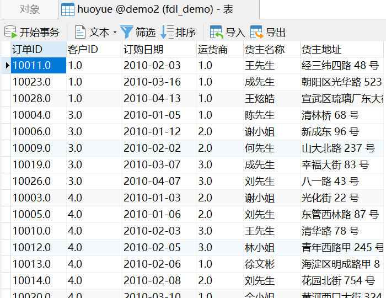386x298 pixels.
Task: Select the order ID cell 10010.0
Action: pyautogui.click(x=39, y=231)
